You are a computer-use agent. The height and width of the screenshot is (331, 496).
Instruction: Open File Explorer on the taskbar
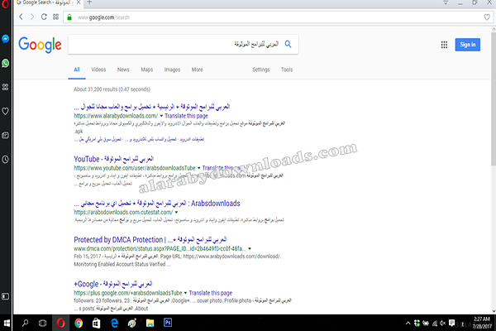point(150,323)
